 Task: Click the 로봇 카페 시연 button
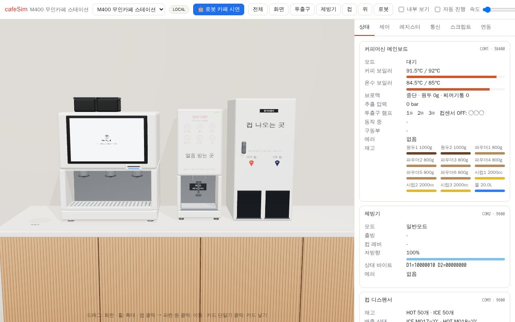(218, 9)
